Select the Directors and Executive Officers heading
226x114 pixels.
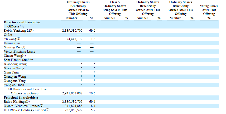pyautogui.click(x=22, y=24)
